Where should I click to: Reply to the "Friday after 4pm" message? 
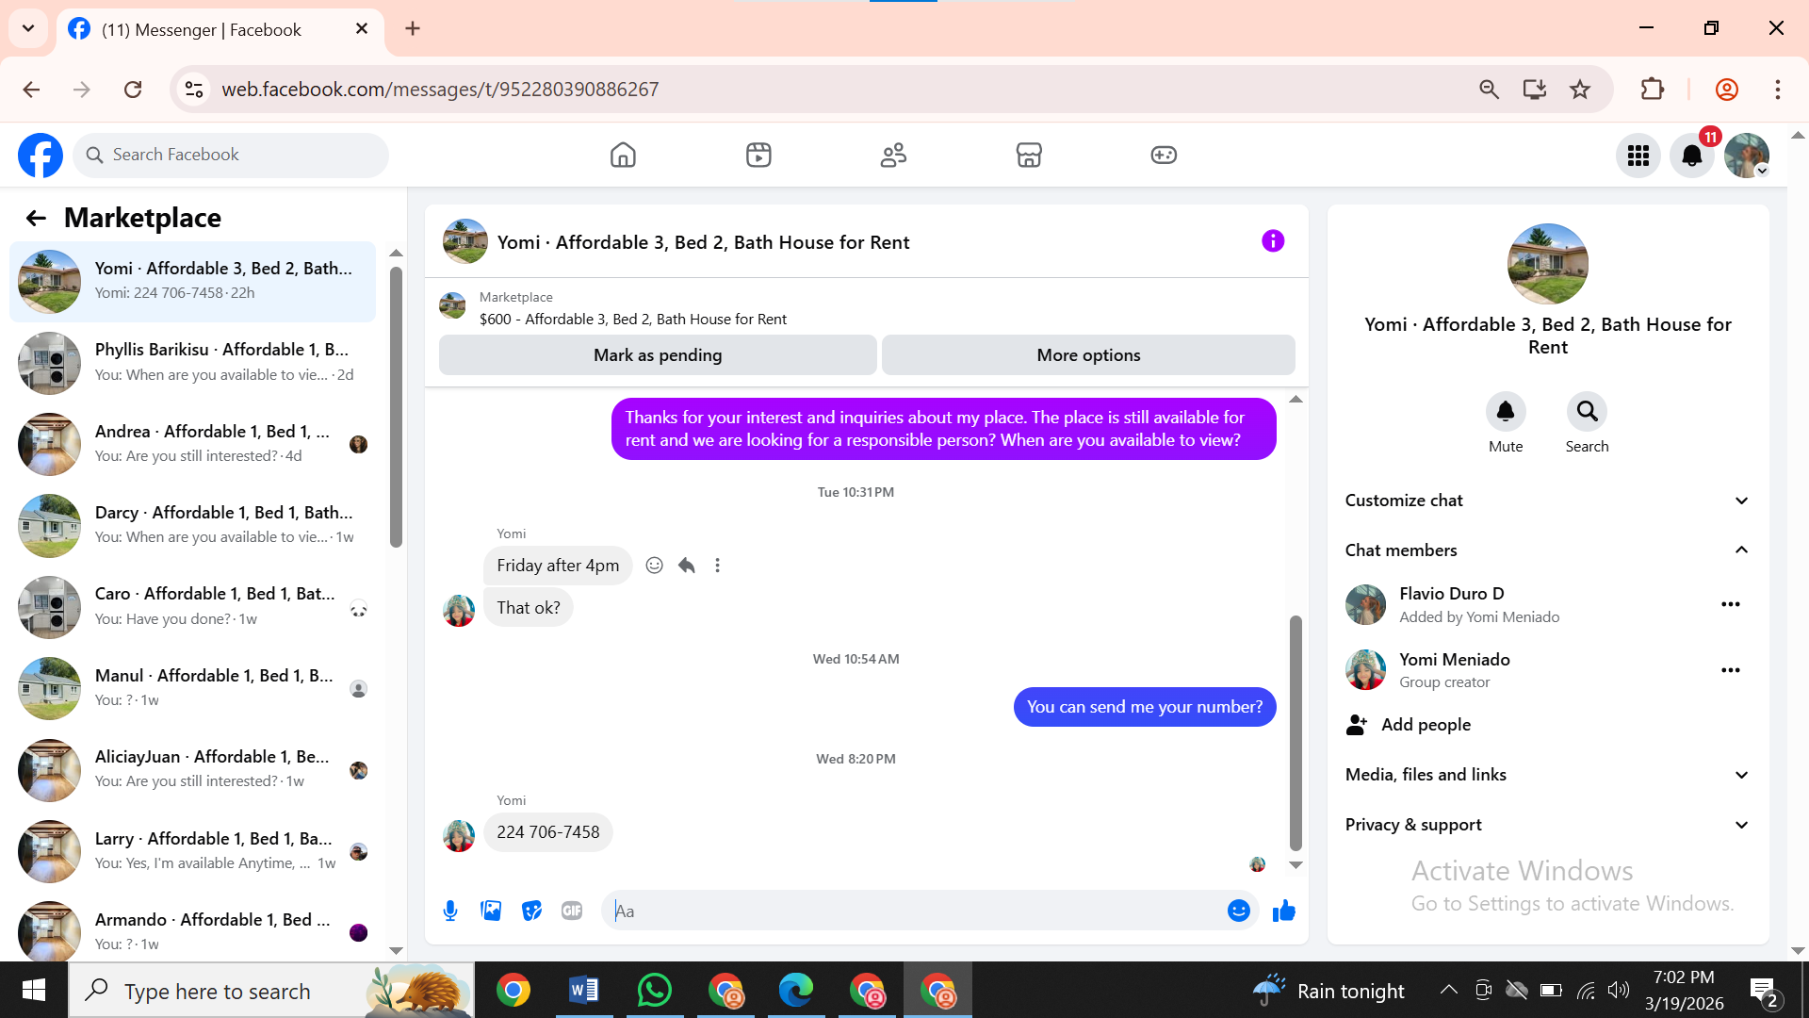pyautogui.click(x=686, y=566)
